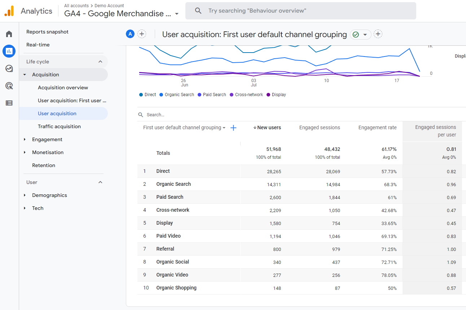Open the property selector dropdown arrow
Viewport: 466px width, 310px height.
[177, 14]
